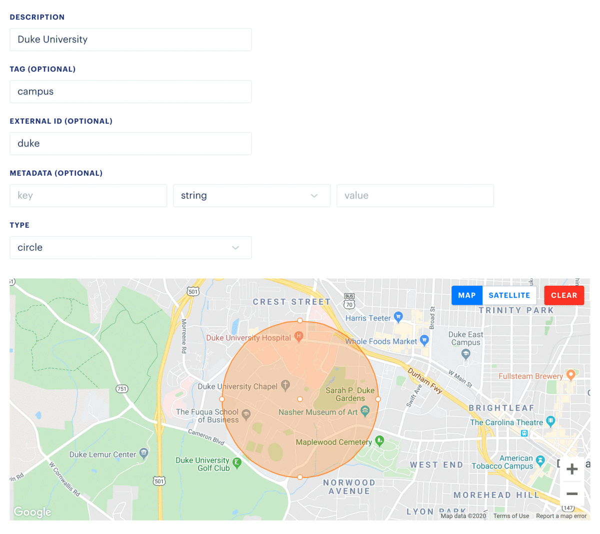Click the Duke University Hospital map pin

(x=298, y=337)
